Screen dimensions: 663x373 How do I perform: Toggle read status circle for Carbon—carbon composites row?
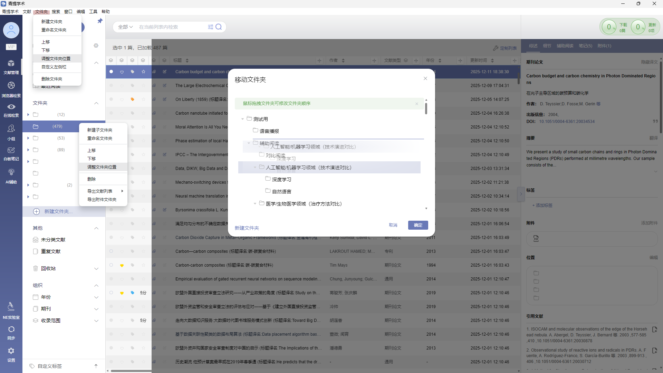[x=111, y=251]
